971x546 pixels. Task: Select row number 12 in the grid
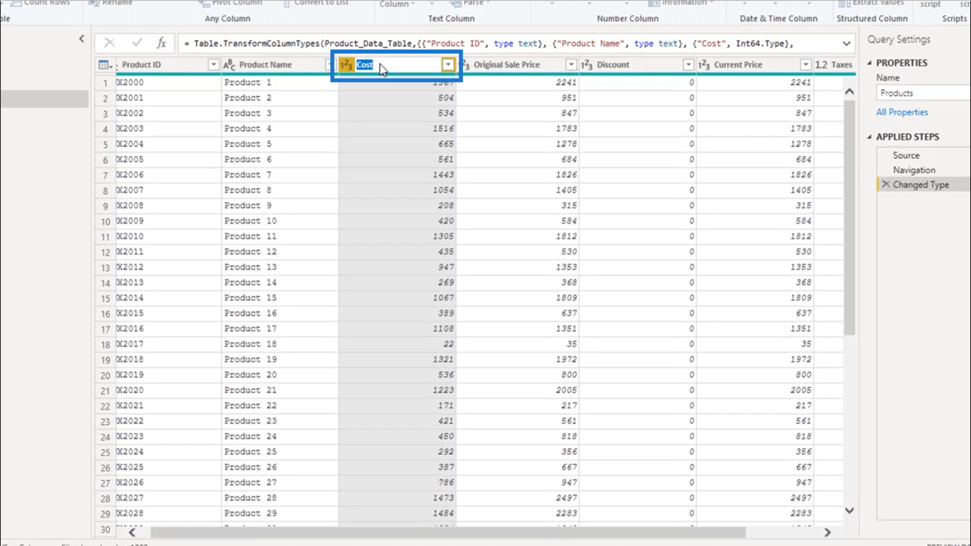coord(105,252)
